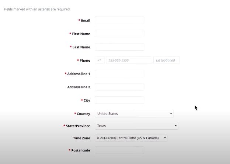Expand the State/Province dropdown showing Texas

point(136,126)
